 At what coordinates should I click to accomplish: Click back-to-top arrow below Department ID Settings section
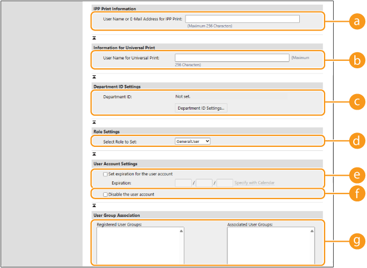click(95, 122)
